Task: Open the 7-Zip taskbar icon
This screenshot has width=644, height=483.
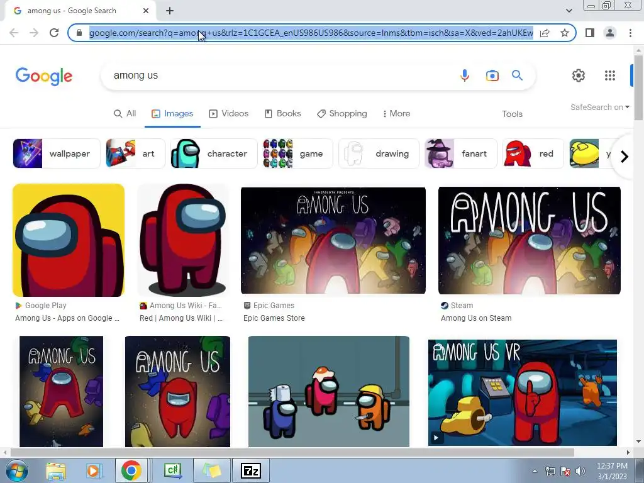Action: point(251,470)
